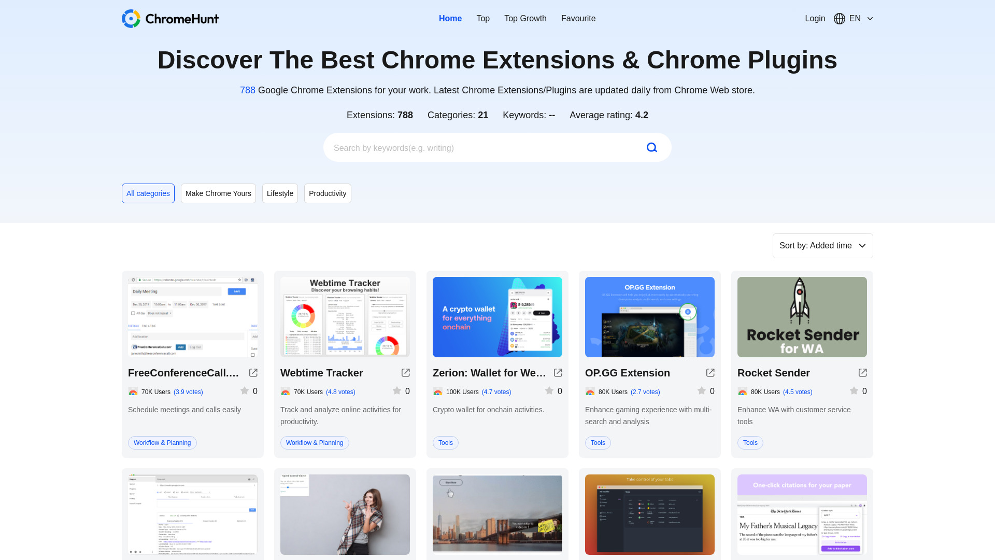Click the Chrome icon beside FreeConferenceCall user count

tap(133, 392)
